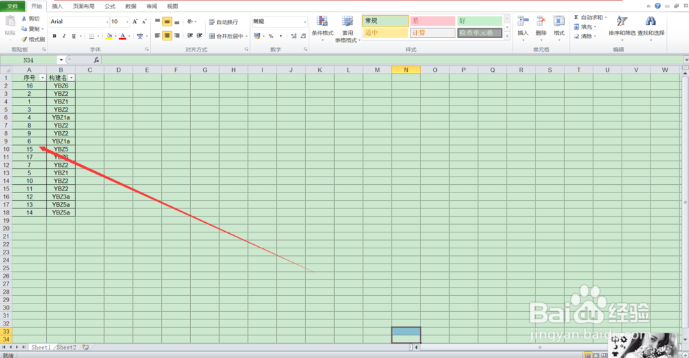Open the Arial font name dropdown

107,21
